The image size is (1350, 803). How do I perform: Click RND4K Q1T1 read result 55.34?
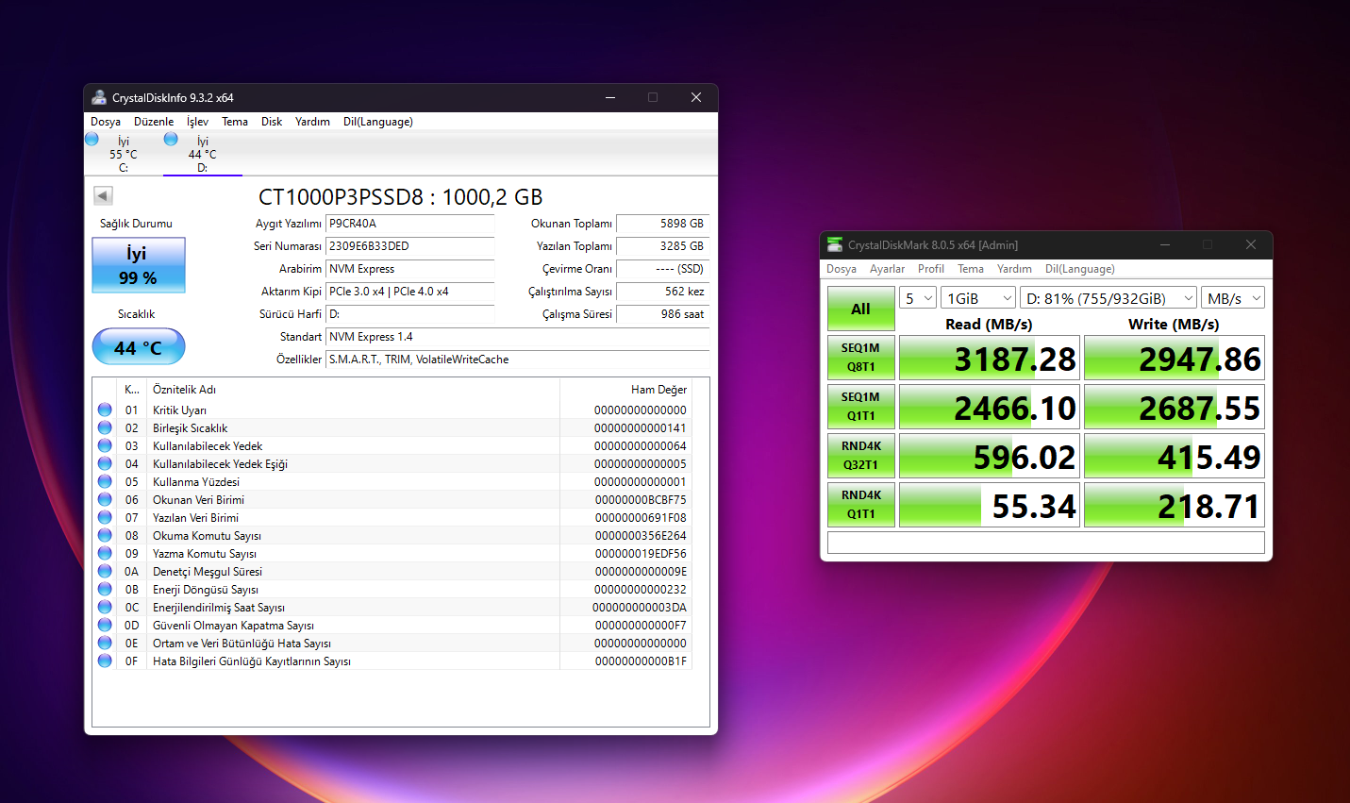click(x=990, y=505)
